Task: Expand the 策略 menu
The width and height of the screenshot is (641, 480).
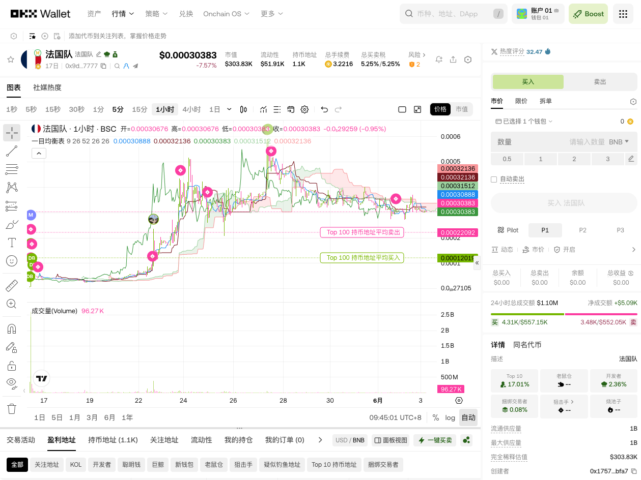Action: click(x=156, y=14)
